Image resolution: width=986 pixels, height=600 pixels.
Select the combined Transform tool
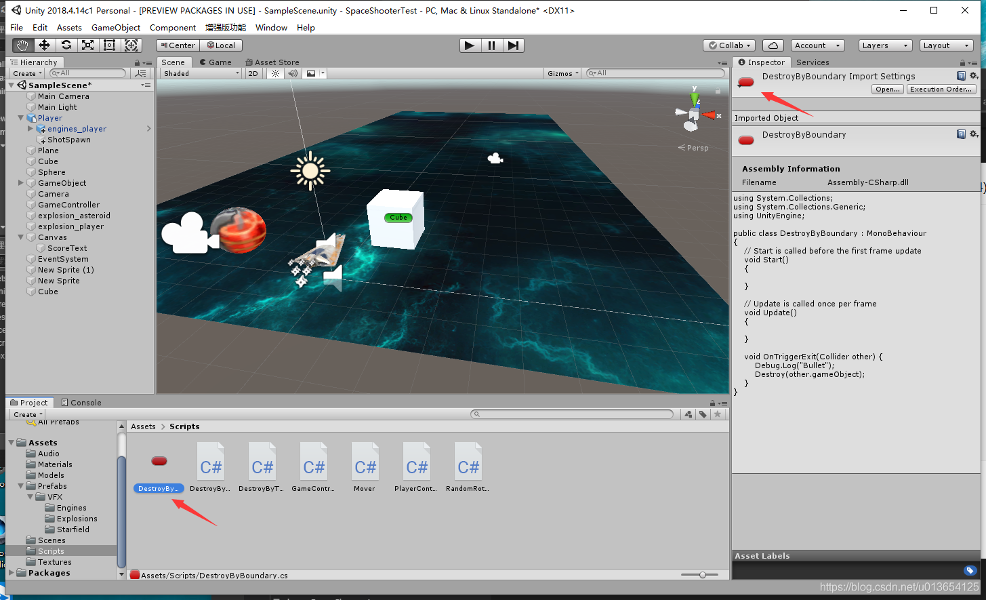point(131,45)
